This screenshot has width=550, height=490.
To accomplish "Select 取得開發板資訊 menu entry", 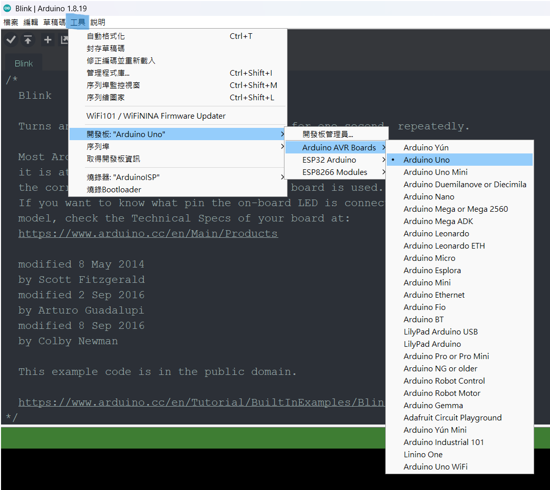I will tap(178, 159).
